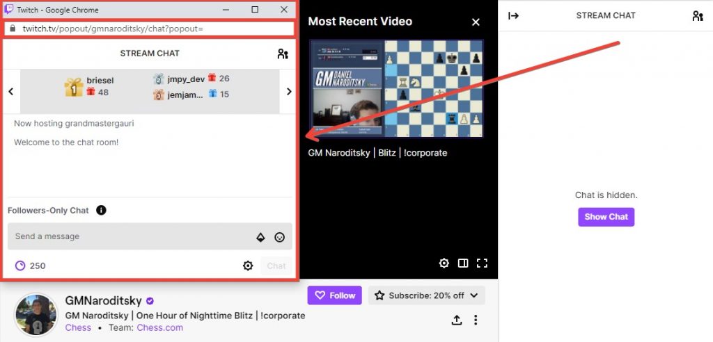Open video player settings gear
Viewport: 713px width, 342px height.
click(444, 263)
